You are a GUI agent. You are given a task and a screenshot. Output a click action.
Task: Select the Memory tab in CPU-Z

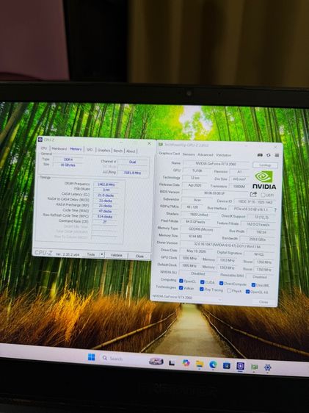(x=76, y=149)
